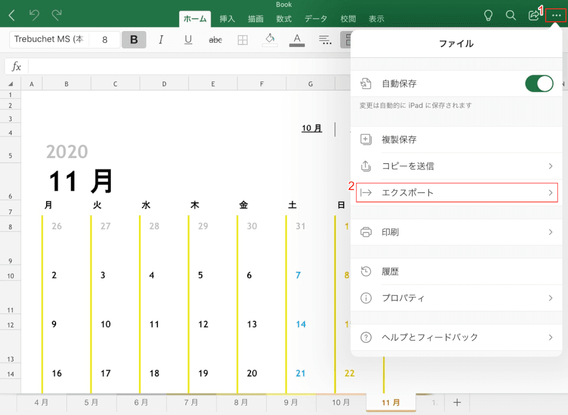Switch to the 数式 tab

coord(284,19)
